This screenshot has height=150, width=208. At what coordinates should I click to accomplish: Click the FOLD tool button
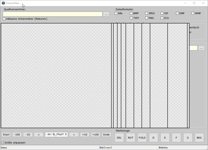(142, 138)
